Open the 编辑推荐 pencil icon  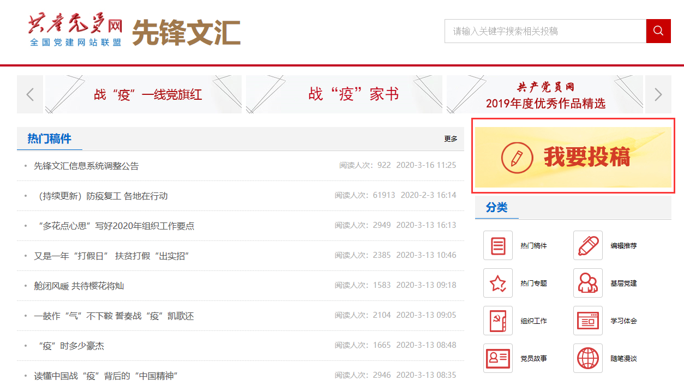point(587,245)
